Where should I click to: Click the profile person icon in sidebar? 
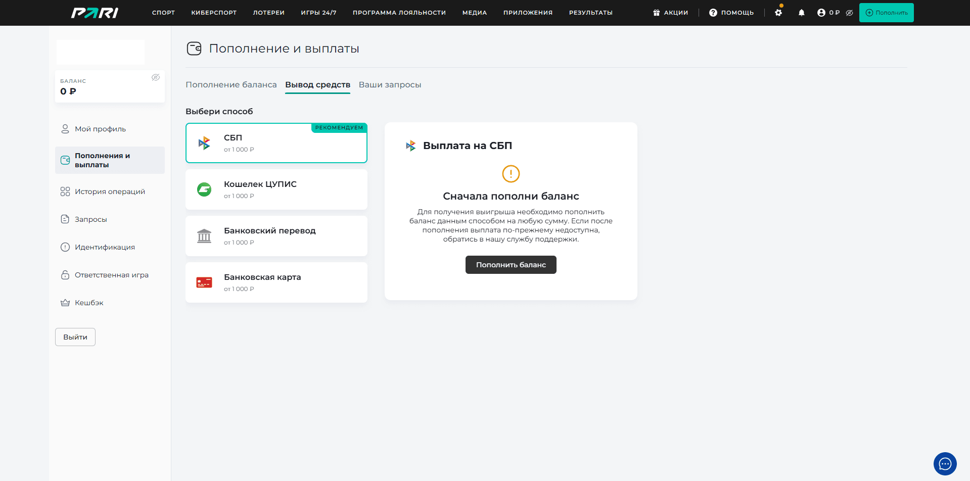point(65,129)
